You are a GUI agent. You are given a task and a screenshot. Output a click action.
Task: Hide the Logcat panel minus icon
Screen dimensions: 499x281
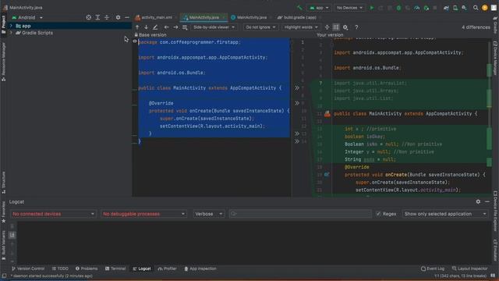click(x=487, y=201)
